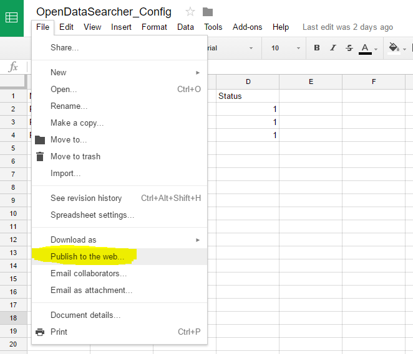Toggle strikethrough formatting
Viewport: 413px width, 354px height.
click(x=349, y=48)
